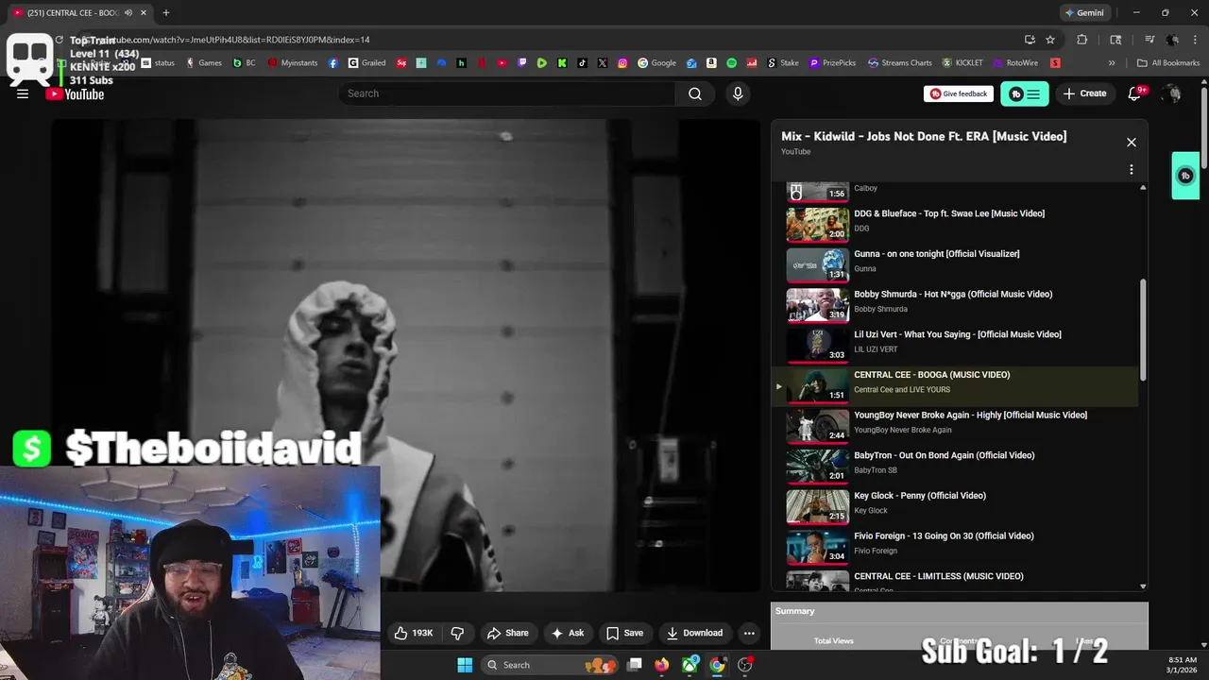Open a new Chrome tab
The image size is (1209, 680).
(x=166, y=12)
